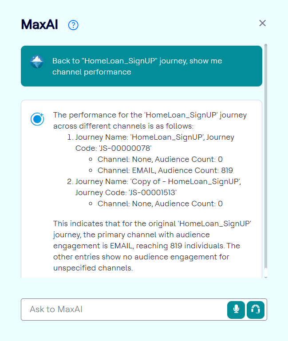This screenshot has width=288, height=341.
Task: Click the MaxAI assistant response icon
Action: click(37, 119)
